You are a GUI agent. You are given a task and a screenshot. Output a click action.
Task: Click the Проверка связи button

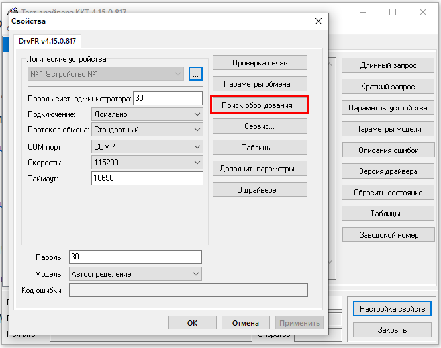pyautogui.click(x=260, y=63)
